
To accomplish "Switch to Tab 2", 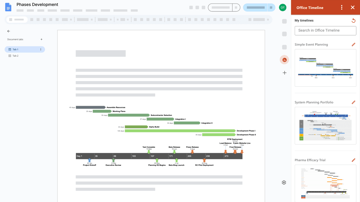I will pyautogui.click(x=15, y=56).
